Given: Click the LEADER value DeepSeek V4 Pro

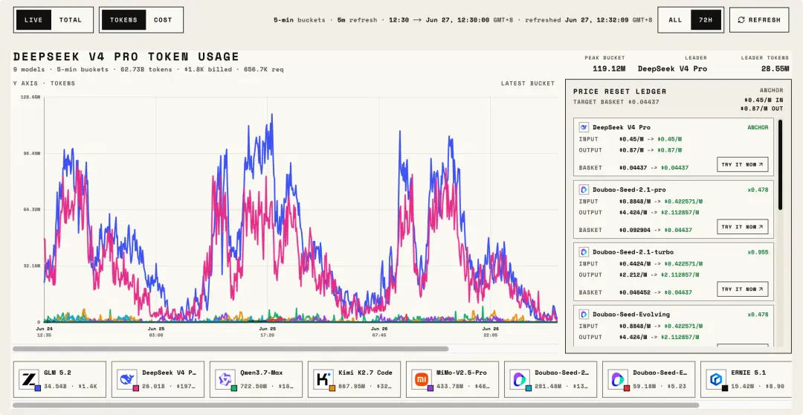Looking at the screenshot, I should click(x=672, y=68).
